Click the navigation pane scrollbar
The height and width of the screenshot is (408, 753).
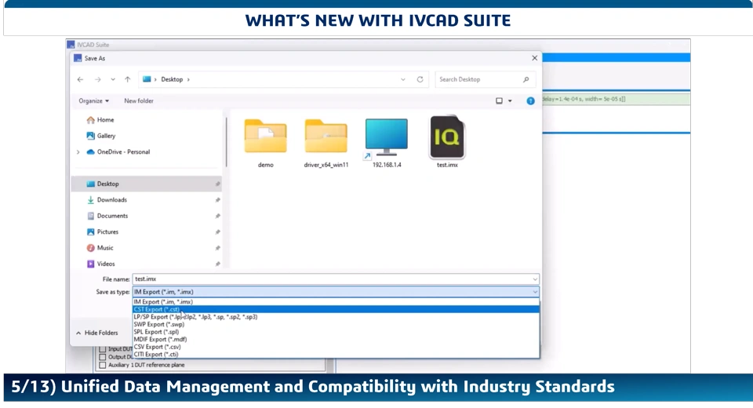(226, 142)
